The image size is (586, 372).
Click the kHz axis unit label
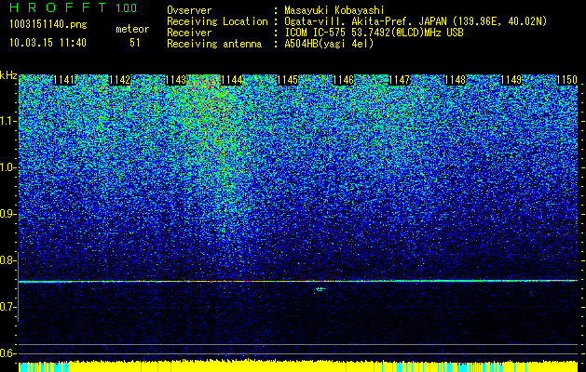click(x=8, y=75)
